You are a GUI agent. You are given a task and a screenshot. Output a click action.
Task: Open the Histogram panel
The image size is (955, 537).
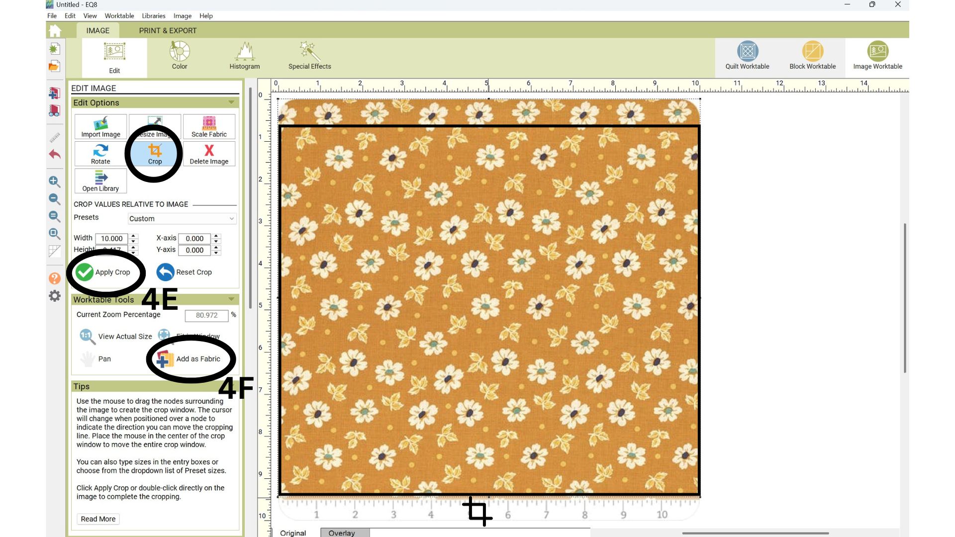[x=244, y=56]
